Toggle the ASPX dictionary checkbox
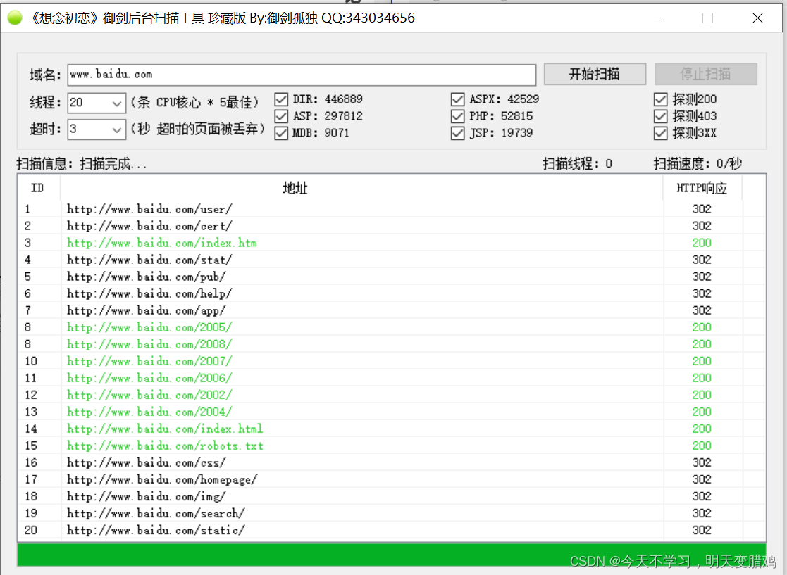787x575 pixels. 458,99
